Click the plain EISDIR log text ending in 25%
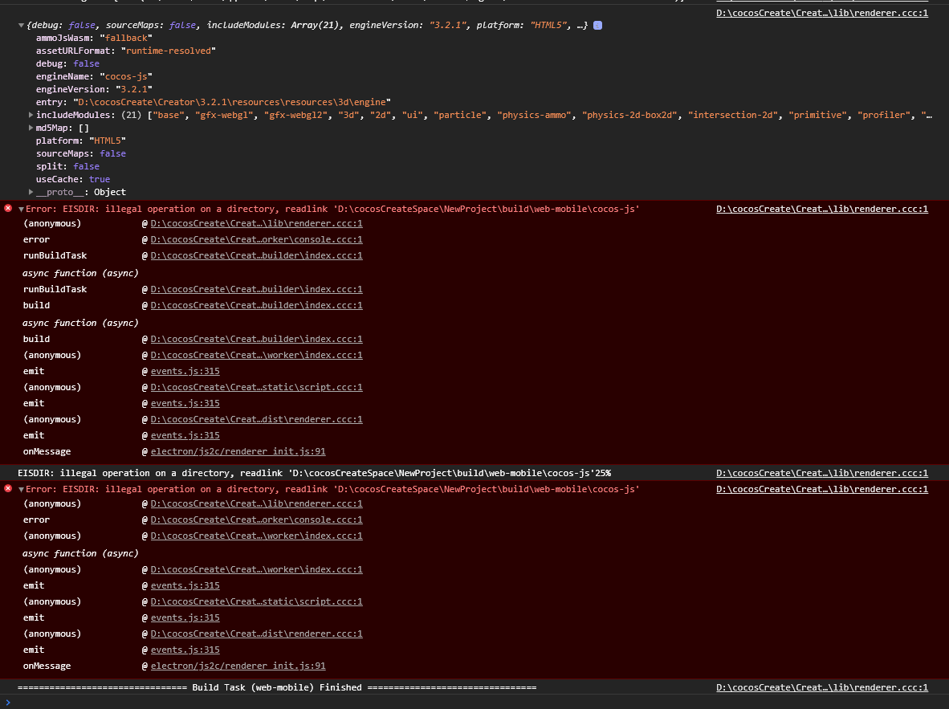 tap(314, 474)
